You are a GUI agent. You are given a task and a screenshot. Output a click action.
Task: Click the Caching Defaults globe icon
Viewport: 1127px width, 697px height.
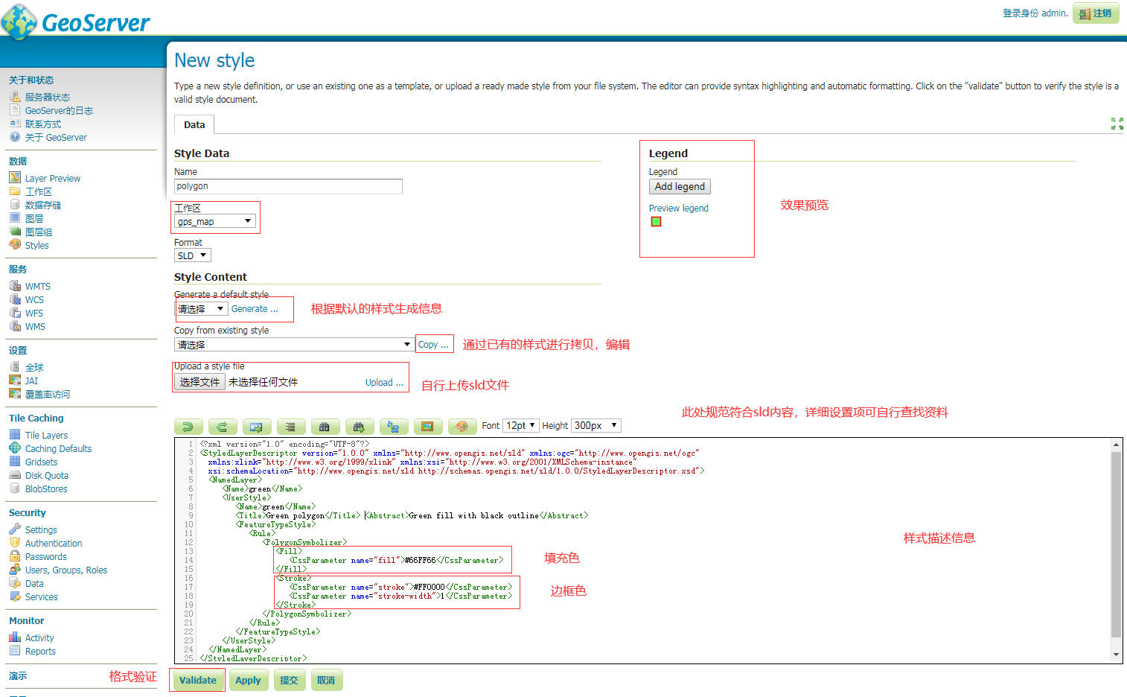click(x=15, y=448)
